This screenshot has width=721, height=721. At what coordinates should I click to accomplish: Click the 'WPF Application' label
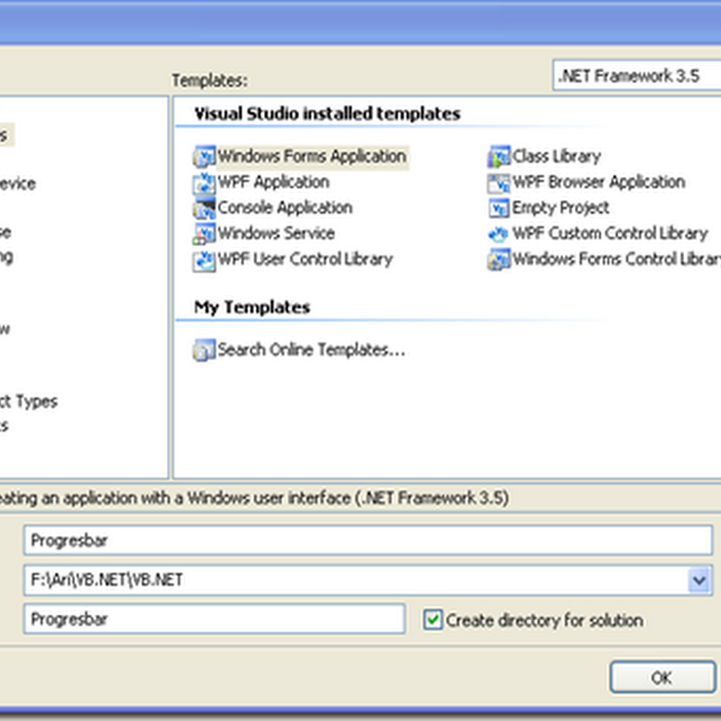coord(274,183)
